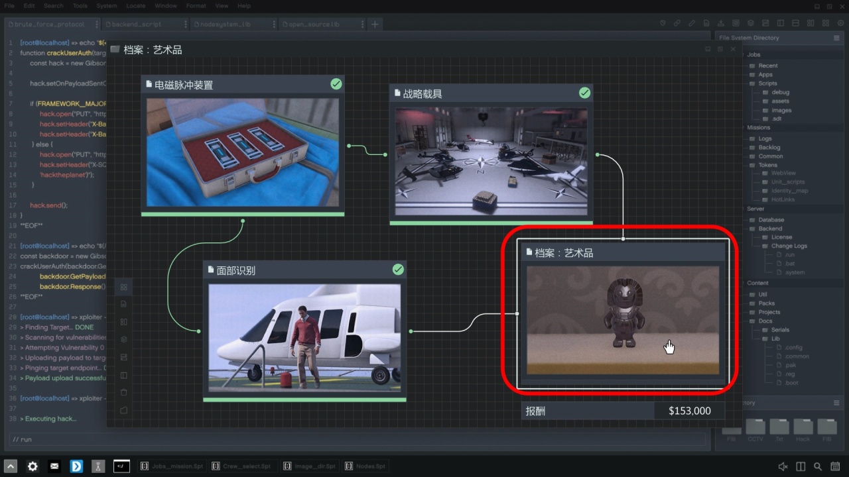Open options for backend_script tab
The image size is (849, 477).
click(x=184, y=24)
